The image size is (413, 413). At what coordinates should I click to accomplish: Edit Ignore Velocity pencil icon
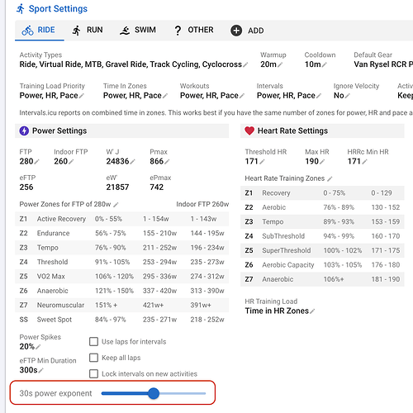[348, 96]
